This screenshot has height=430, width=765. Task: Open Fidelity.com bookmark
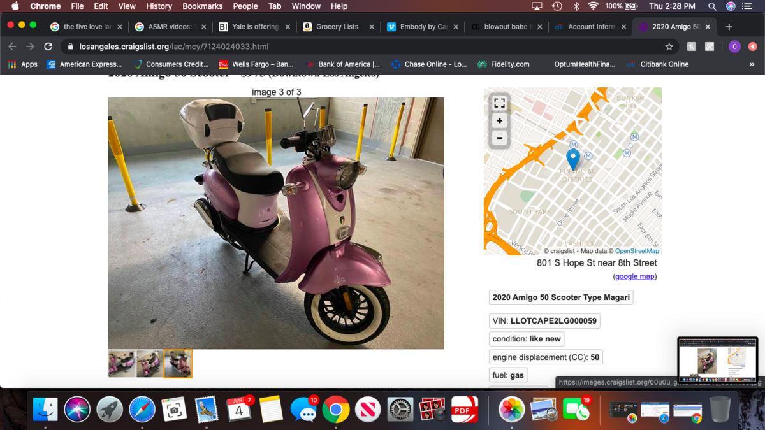(x=504, y=64)
